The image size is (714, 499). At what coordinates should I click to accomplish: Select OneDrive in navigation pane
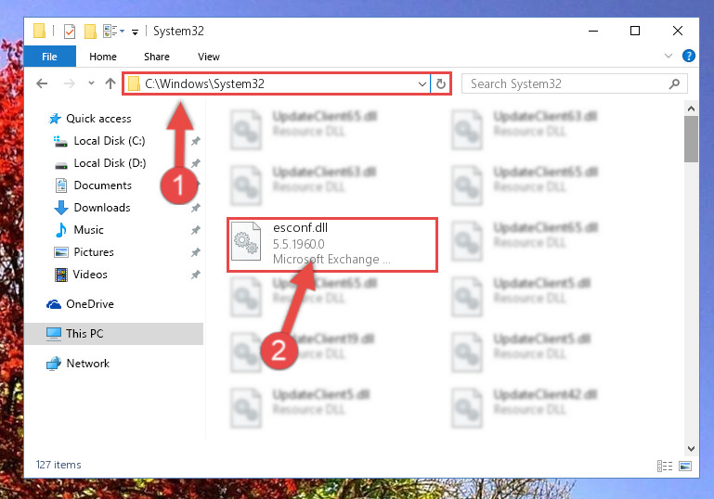point(90,304)
